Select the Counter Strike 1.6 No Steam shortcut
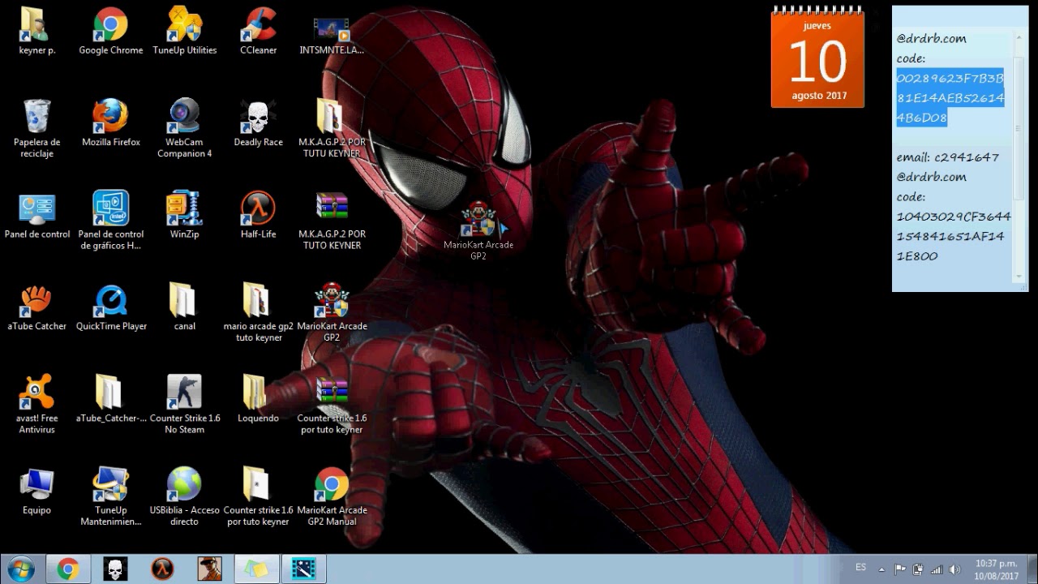 [x=184, y=405]
